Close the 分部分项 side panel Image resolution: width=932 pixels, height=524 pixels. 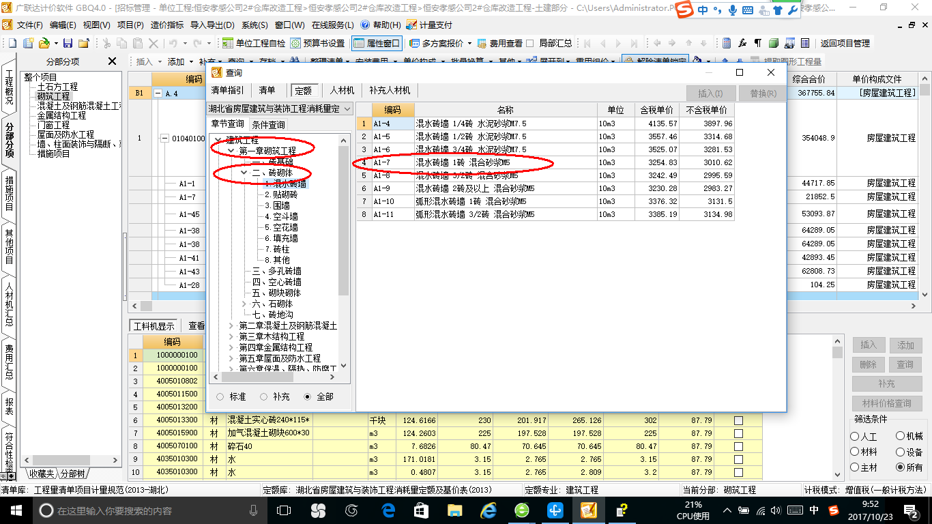(113, 61)
